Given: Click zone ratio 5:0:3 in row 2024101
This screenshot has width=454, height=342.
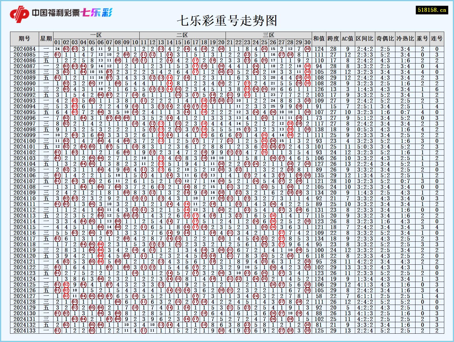Looking at the screenshot, I should pyautogui.click(x=365, y=147).
